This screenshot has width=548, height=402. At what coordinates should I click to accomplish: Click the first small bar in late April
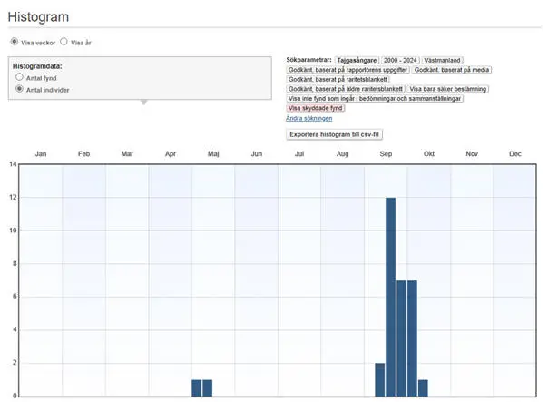point(197,387)
